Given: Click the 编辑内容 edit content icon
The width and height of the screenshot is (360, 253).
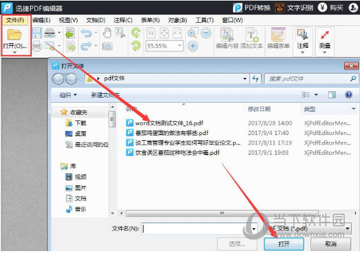Looking at the screenshot, I should point(227,34).
